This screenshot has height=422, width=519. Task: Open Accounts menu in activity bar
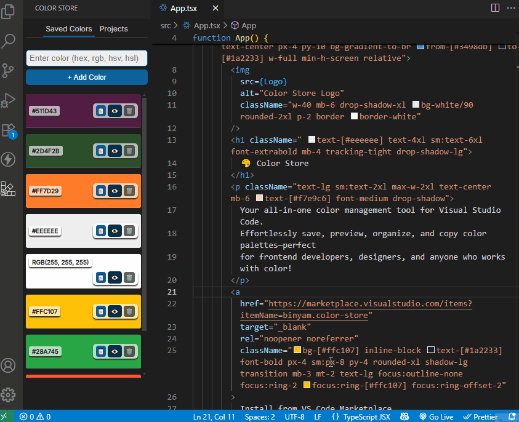tap(8, 365)
